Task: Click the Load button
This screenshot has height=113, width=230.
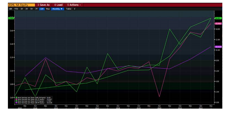Action: [58, 5]
